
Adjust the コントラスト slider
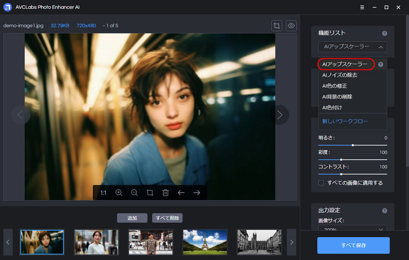point(353,174)
